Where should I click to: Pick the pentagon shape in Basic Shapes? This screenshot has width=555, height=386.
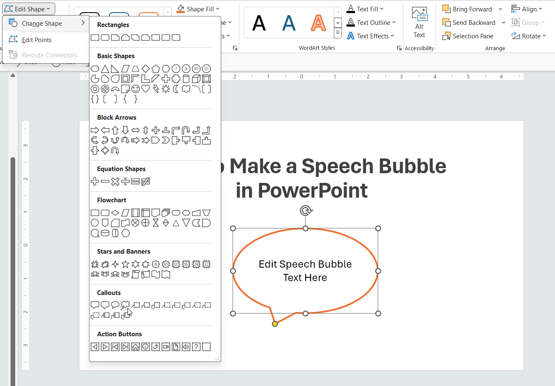[x=156, y=69]
